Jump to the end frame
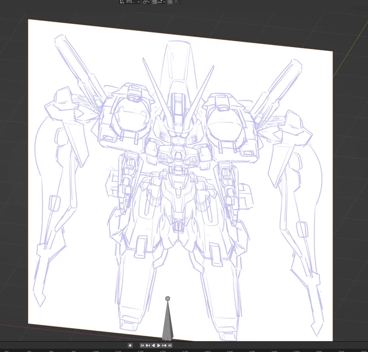 tap(170, 346)
